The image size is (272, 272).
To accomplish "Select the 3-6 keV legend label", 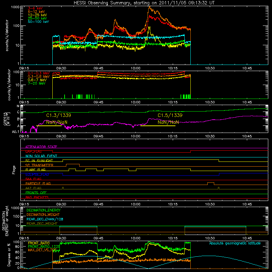I will (x=35, y=8).
